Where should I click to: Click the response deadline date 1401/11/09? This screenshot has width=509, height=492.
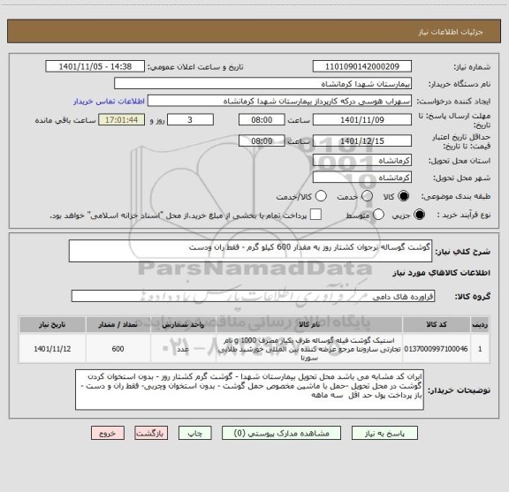pos(362,120)
